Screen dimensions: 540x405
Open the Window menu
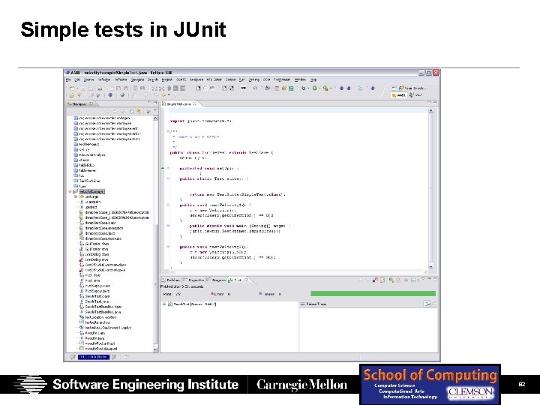(x=300, y=79)
